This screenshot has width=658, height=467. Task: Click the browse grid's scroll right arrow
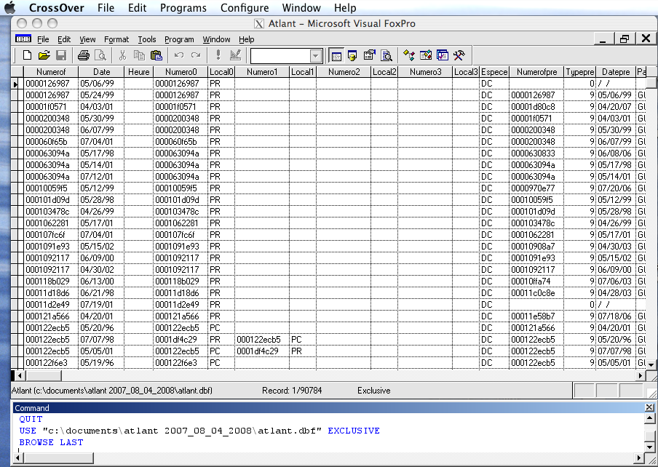(x=641, y=375)
